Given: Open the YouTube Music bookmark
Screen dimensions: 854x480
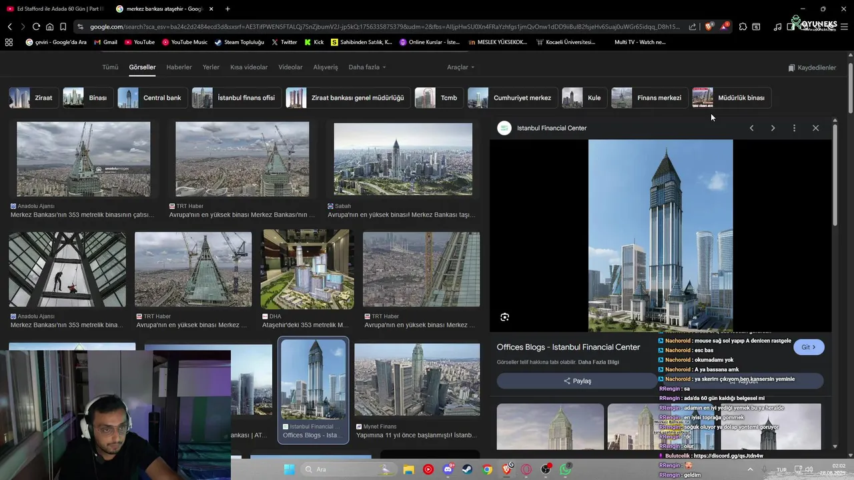Looking at the screenshot, I should (184, 42).
